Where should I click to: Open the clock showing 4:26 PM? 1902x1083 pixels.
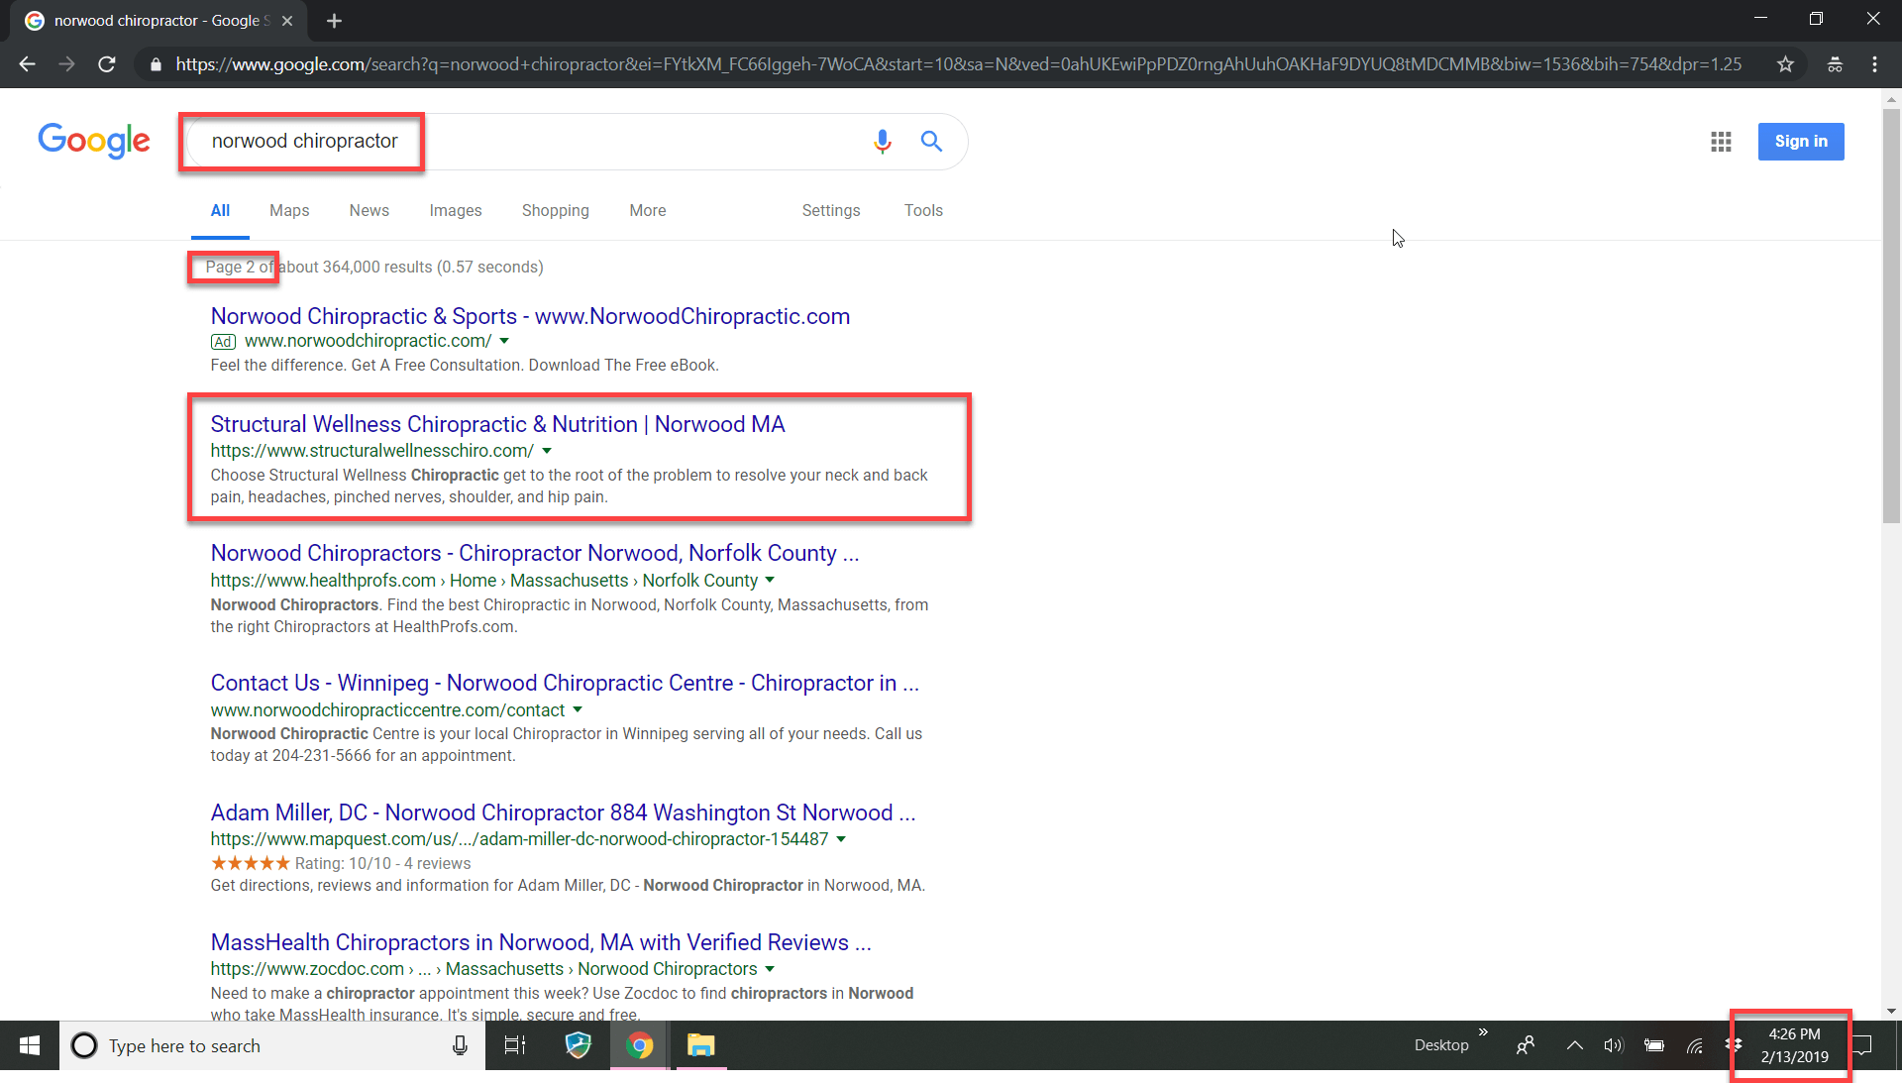pos(1794,1045)
